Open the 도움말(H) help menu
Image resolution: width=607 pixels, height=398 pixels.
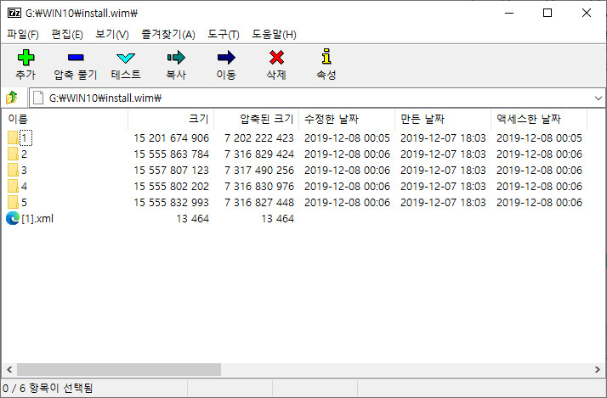point(274,35)
